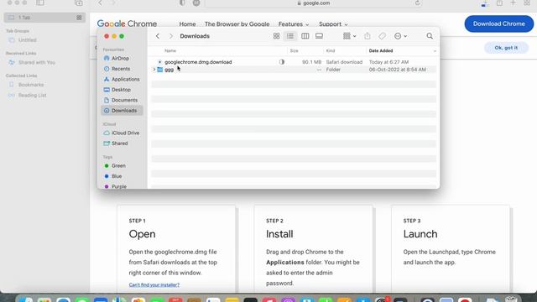Switch Finder to icon view
Screen dimensions: 537x302
pos(276,36)
